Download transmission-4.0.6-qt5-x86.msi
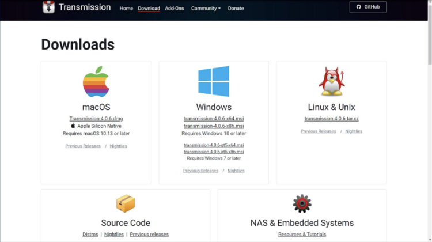Screen dimensions: 432x242 tap(214, 152)
